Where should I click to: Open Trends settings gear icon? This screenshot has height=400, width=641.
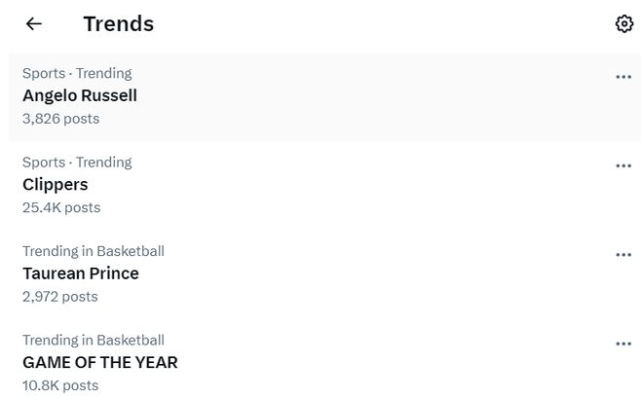pyautogui.click(x=624, y=24)
